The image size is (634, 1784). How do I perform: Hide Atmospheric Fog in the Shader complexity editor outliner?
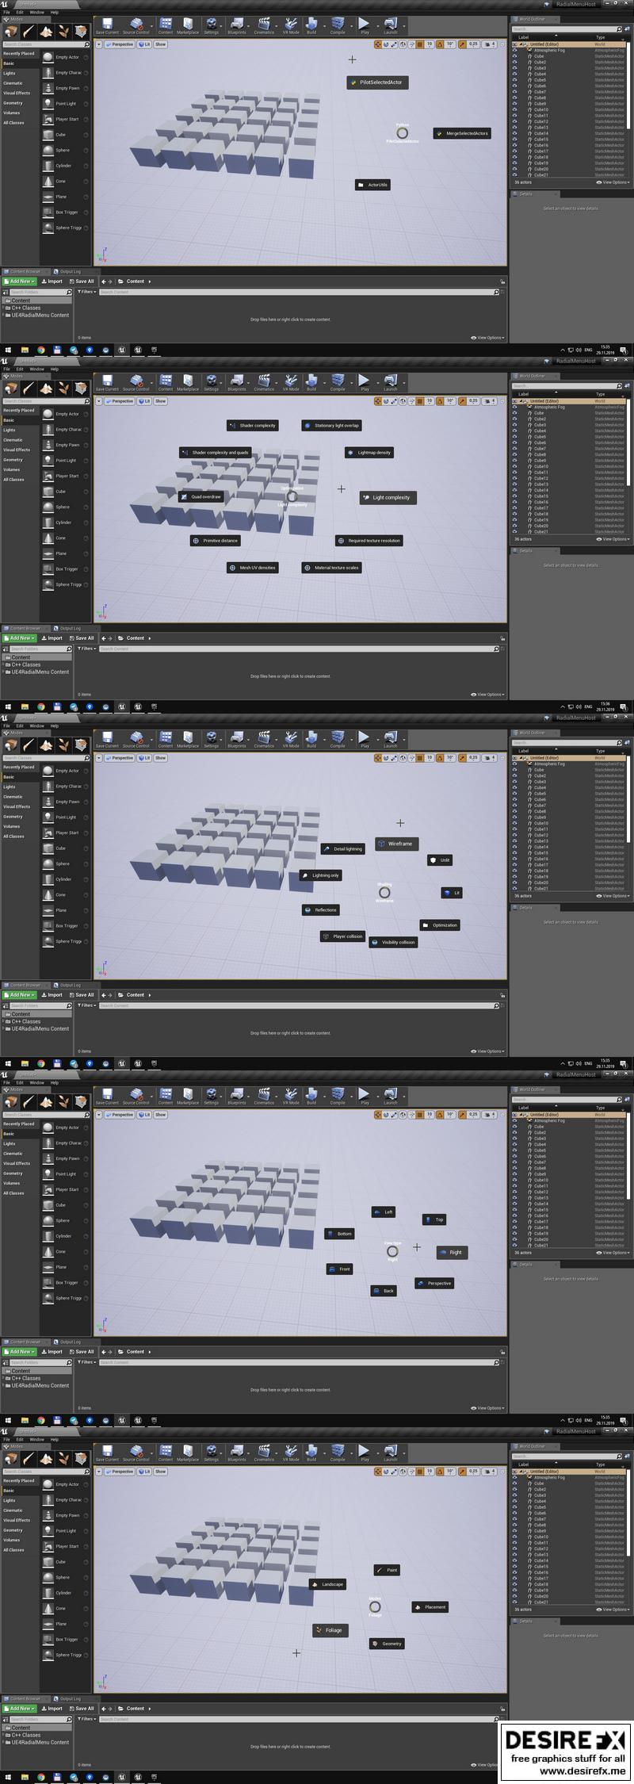514,407
